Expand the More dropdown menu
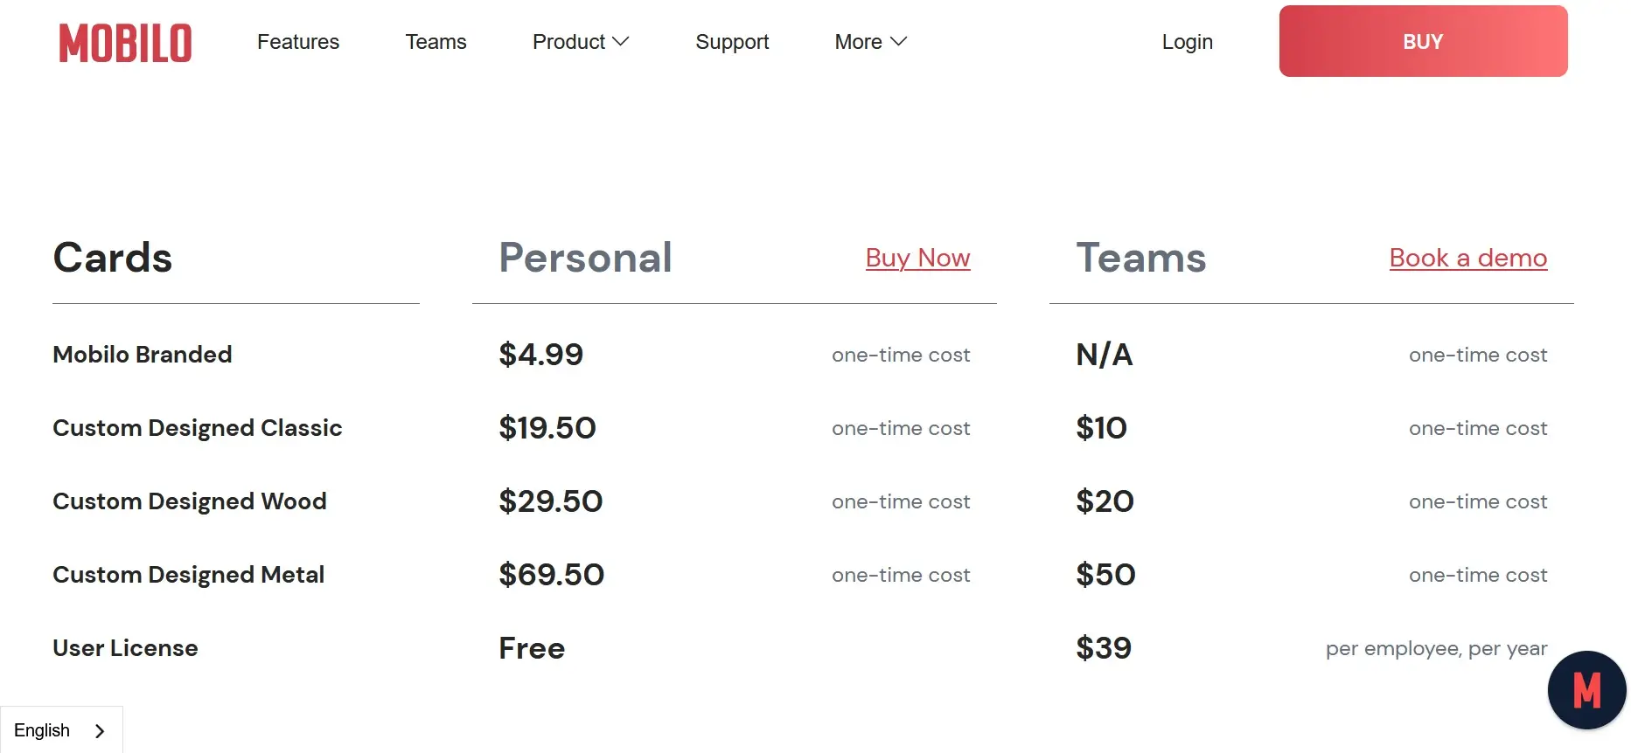 click(x=871, y=42)
